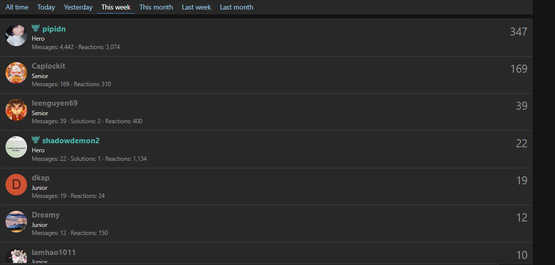
Task: Open Caplockit's avatar picture
Action: (x=17, y=73)
